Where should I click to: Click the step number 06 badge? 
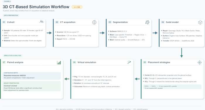point(74,62)
